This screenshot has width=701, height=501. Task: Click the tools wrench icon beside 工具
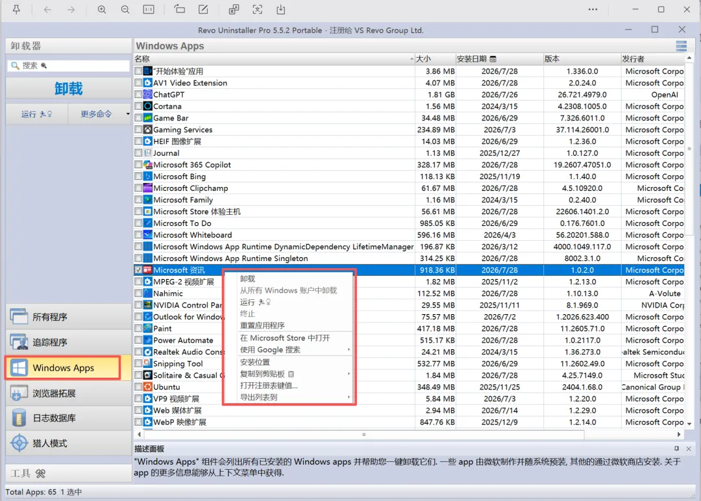(41, 473)
